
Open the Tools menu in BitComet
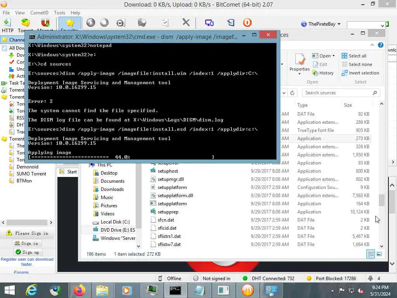pyautogui.click(x=59, y=13)
